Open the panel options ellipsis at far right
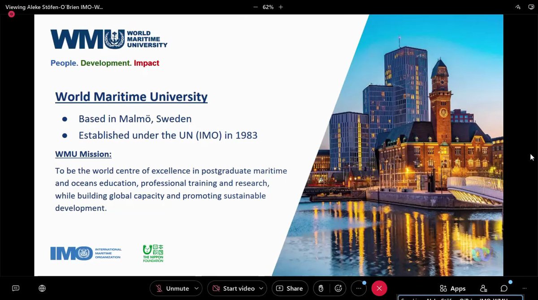 tap(525, 288)
